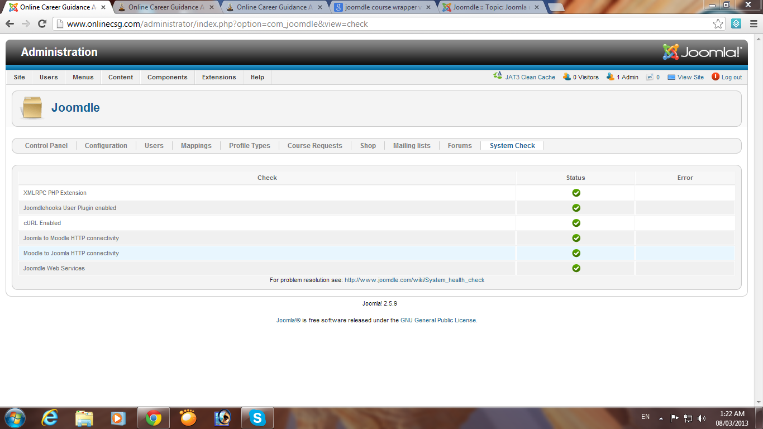This screenshot has width=763, height=429.
Task: Open Skype from the taskbar
Action: (257, 418)
